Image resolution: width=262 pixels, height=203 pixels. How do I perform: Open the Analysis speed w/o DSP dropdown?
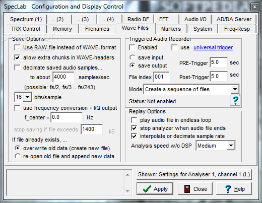coord(231,146)
